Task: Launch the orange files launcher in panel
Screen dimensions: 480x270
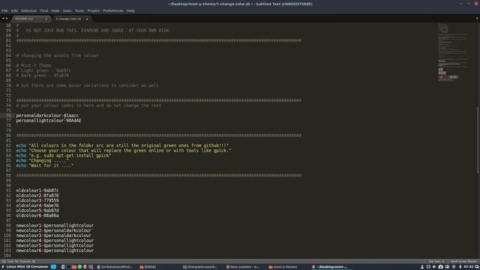Action: pyautogui.click(x=74, y=267)
